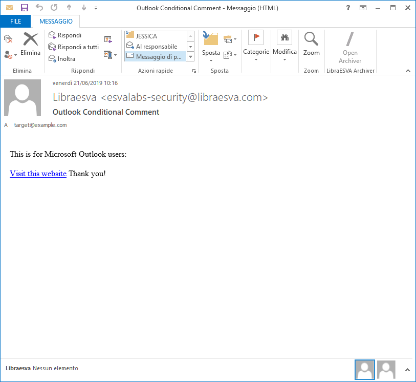This screenshot has width=416, height=382.
Task: Go to next item with down arrow
Action: (84, 8)
